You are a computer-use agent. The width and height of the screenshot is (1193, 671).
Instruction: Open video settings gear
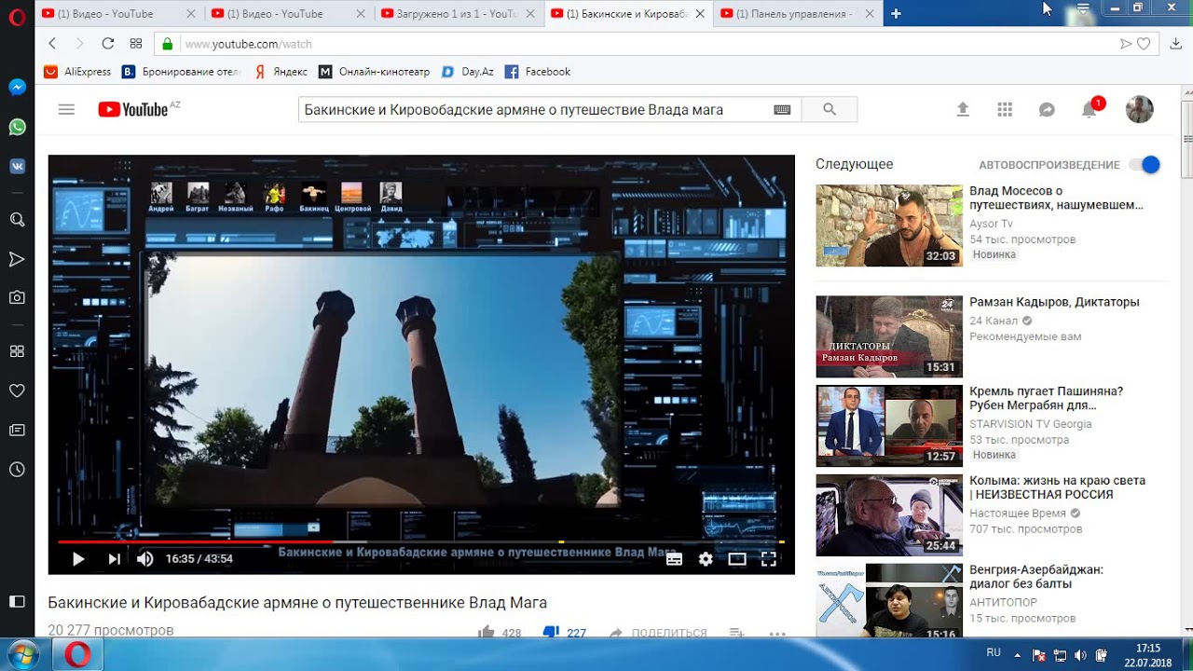click(706, 559)
